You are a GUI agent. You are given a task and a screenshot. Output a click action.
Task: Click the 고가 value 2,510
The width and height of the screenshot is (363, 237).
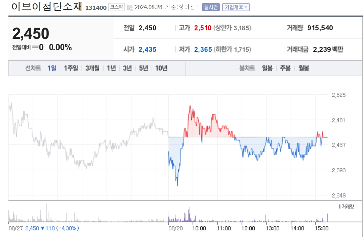click(203, 28)
